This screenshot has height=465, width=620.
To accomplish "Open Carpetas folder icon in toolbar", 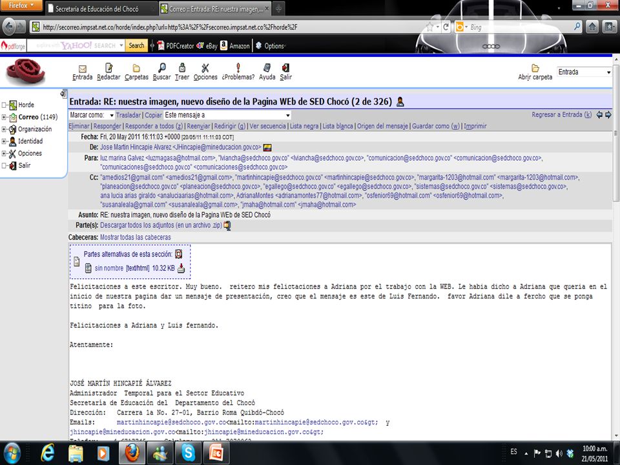I will (x=136, y=68).
